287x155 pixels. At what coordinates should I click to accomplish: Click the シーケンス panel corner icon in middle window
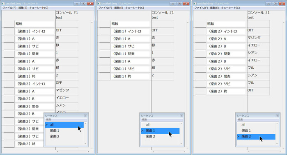pyautogui.click(x=181, y=116)
